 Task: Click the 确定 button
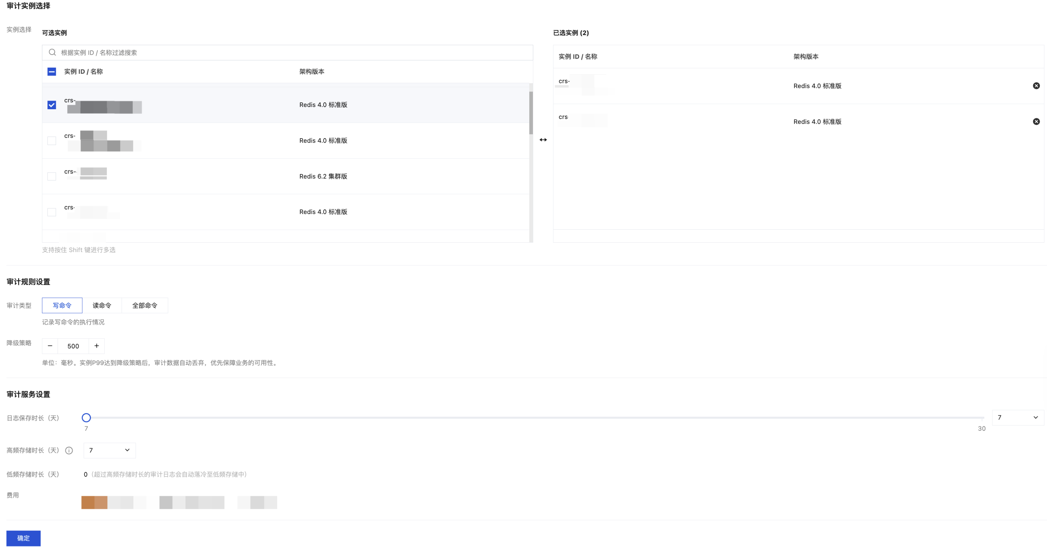pyautogui.click(x=23, y=538)
